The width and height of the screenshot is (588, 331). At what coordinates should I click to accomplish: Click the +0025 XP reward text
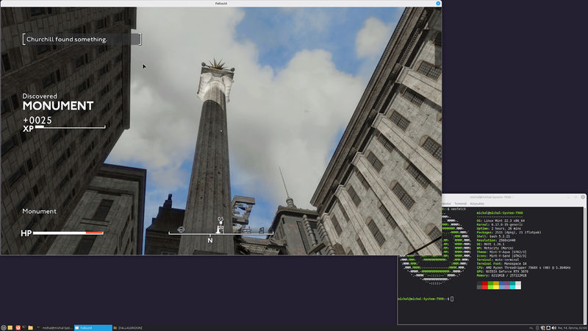pos(37,120)
